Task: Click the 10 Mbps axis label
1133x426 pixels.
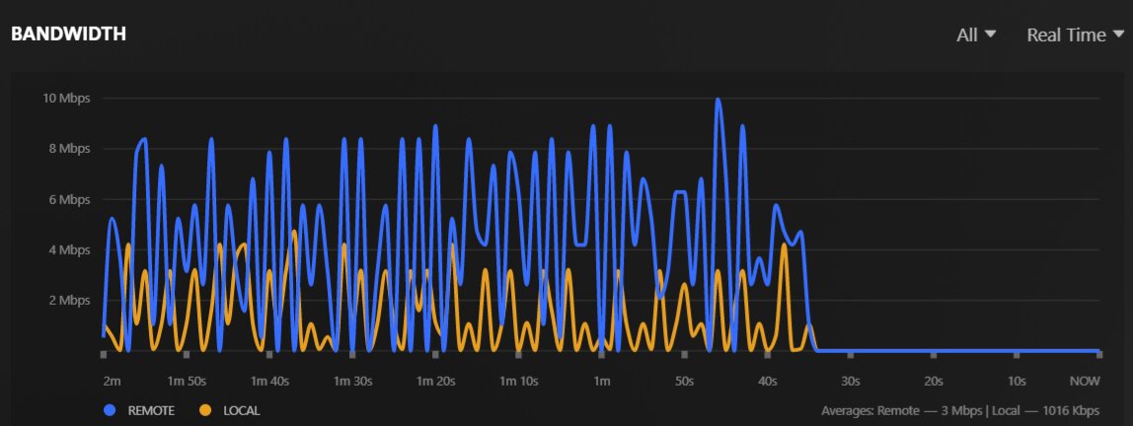Action: 66,99
